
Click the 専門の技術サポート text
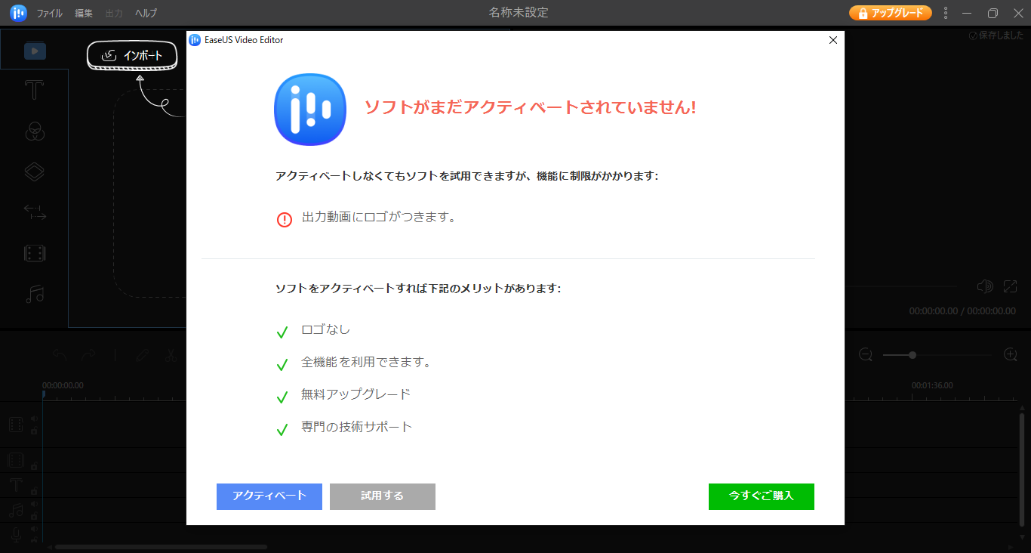tap(357, 427)
